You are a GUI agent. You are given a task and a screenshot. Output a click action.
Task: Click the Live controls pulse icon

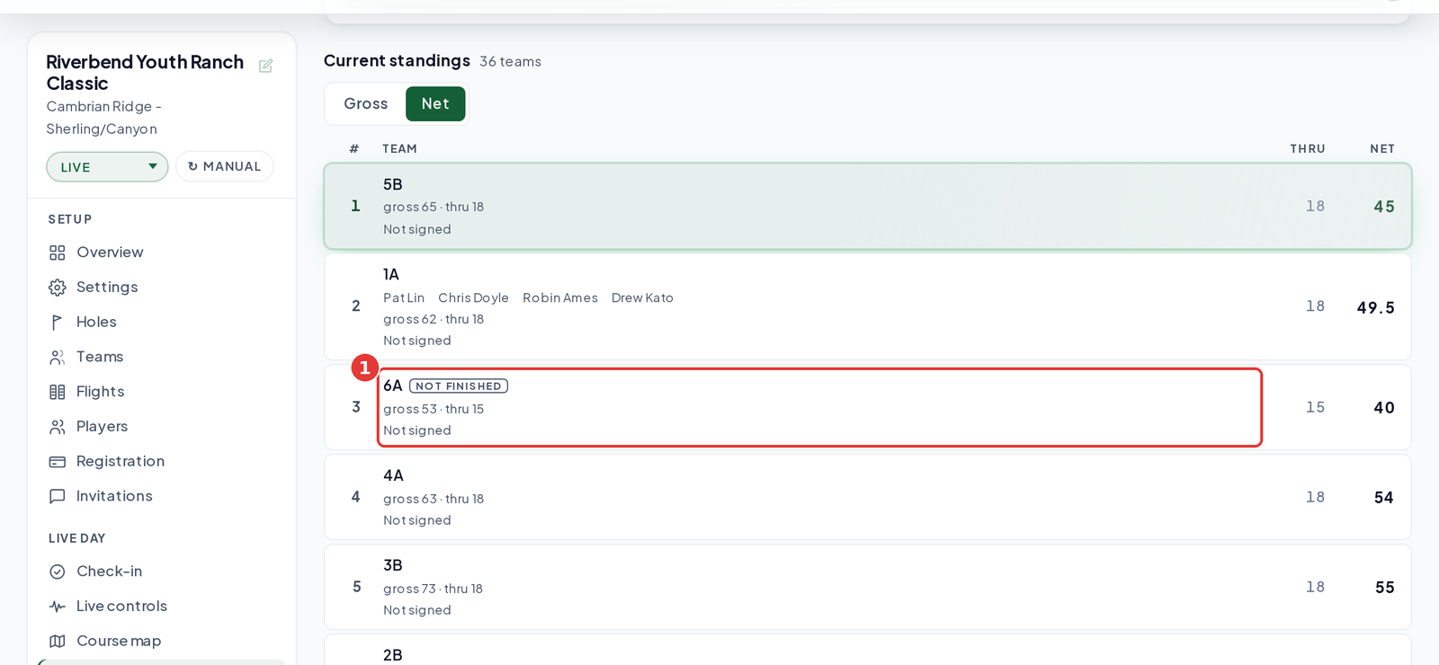(58, 607)
